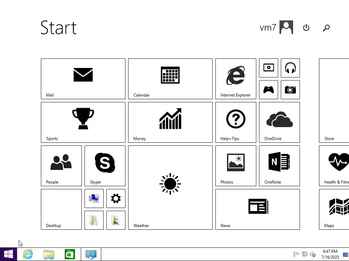349x261 pixels.
Task: Click the power options button
Action: click(306, 28)
